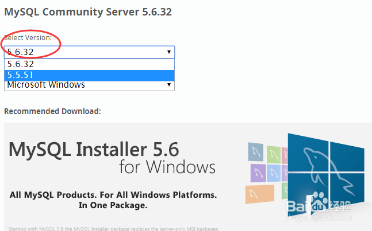Open the Microsoft Windows platform dropdown
The width and height of the screenshot is (372, 231).
[89, 85]
